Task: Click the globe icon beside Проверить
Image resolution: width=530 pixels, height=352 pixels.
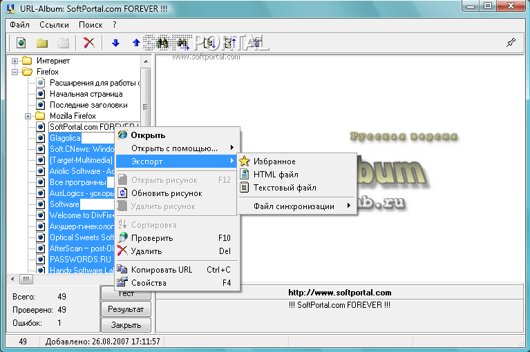Action: point(123,237)
